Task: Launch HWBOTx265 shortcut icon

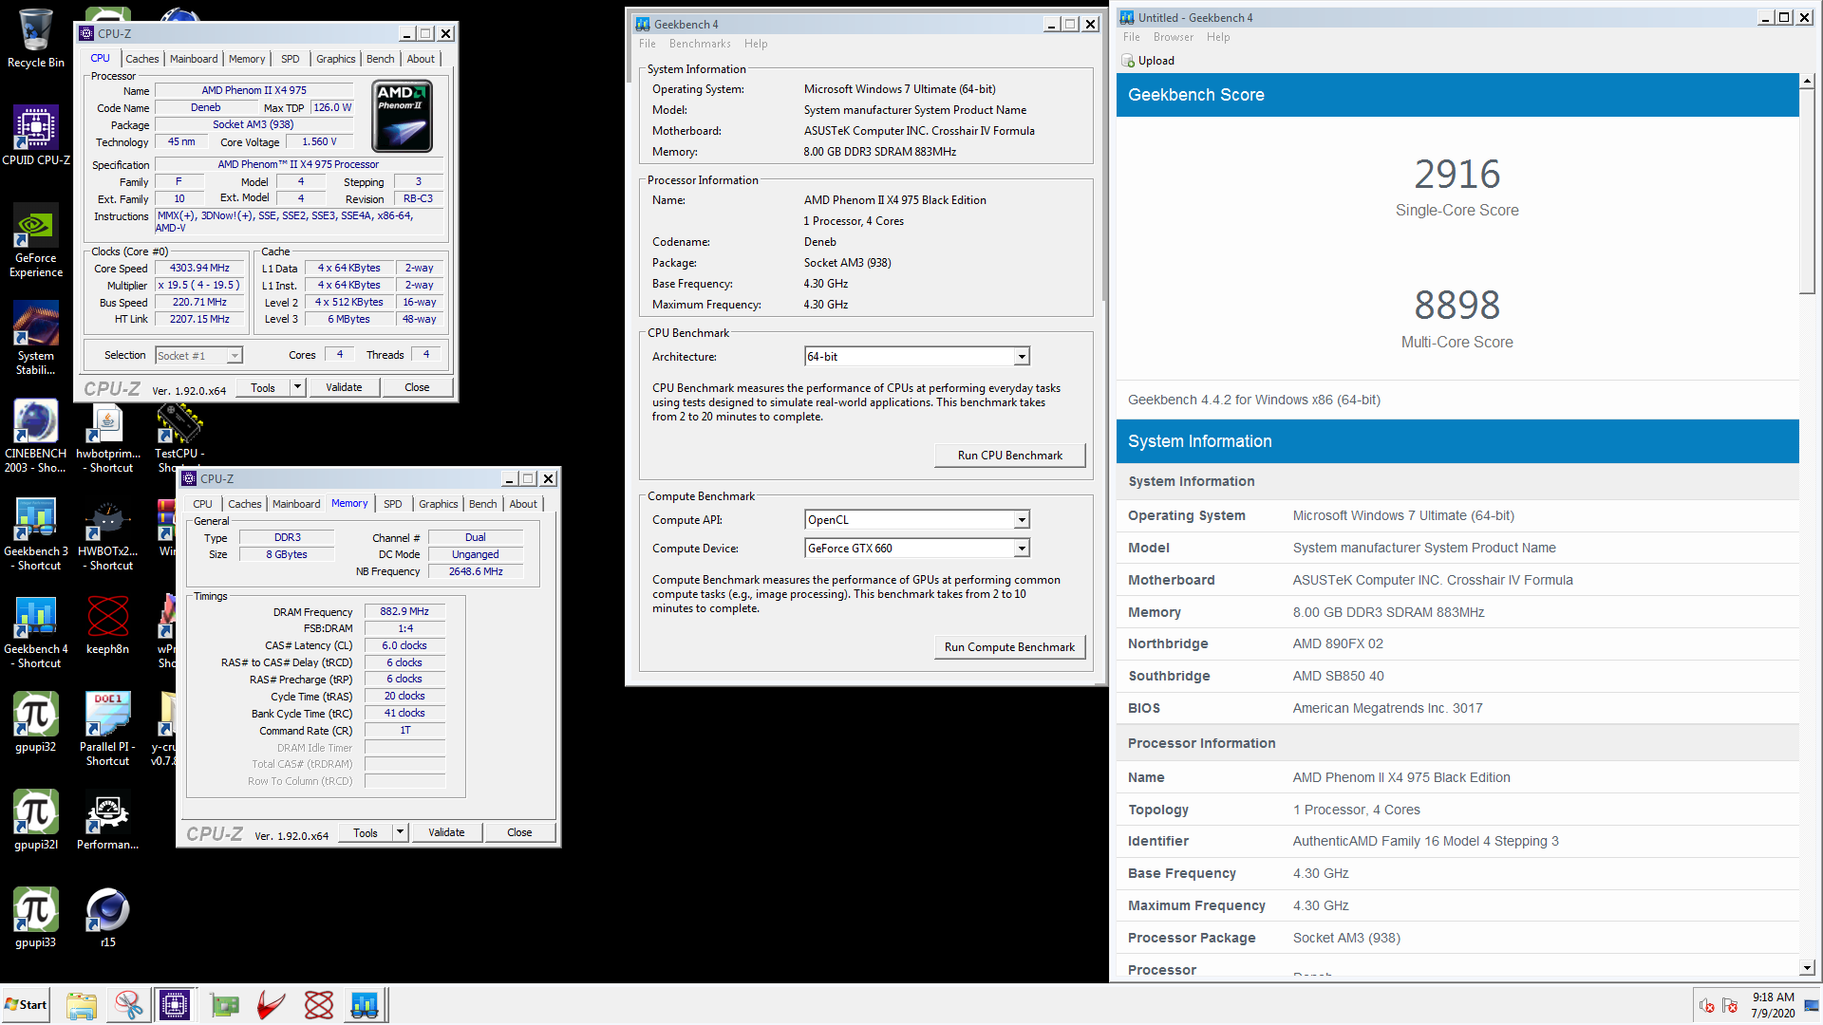Action: 107,533
